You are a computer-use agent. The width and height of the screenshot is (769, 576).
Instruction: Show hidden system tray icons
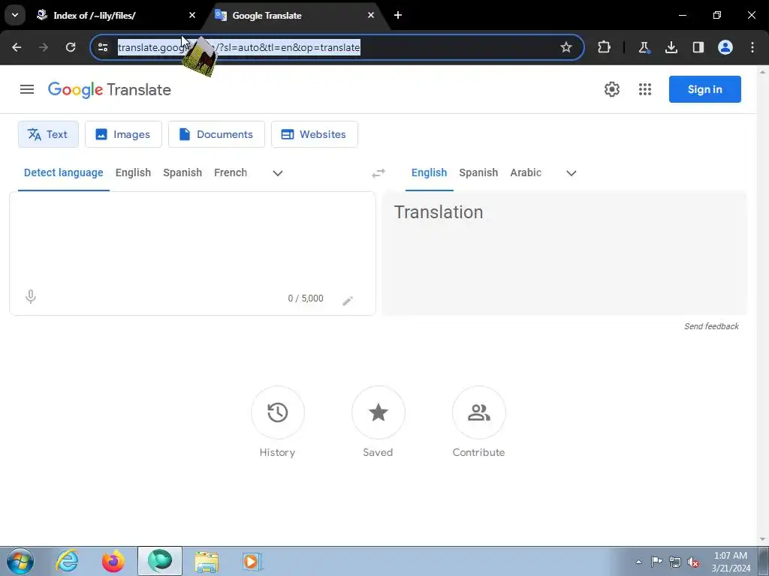(638, 562)
